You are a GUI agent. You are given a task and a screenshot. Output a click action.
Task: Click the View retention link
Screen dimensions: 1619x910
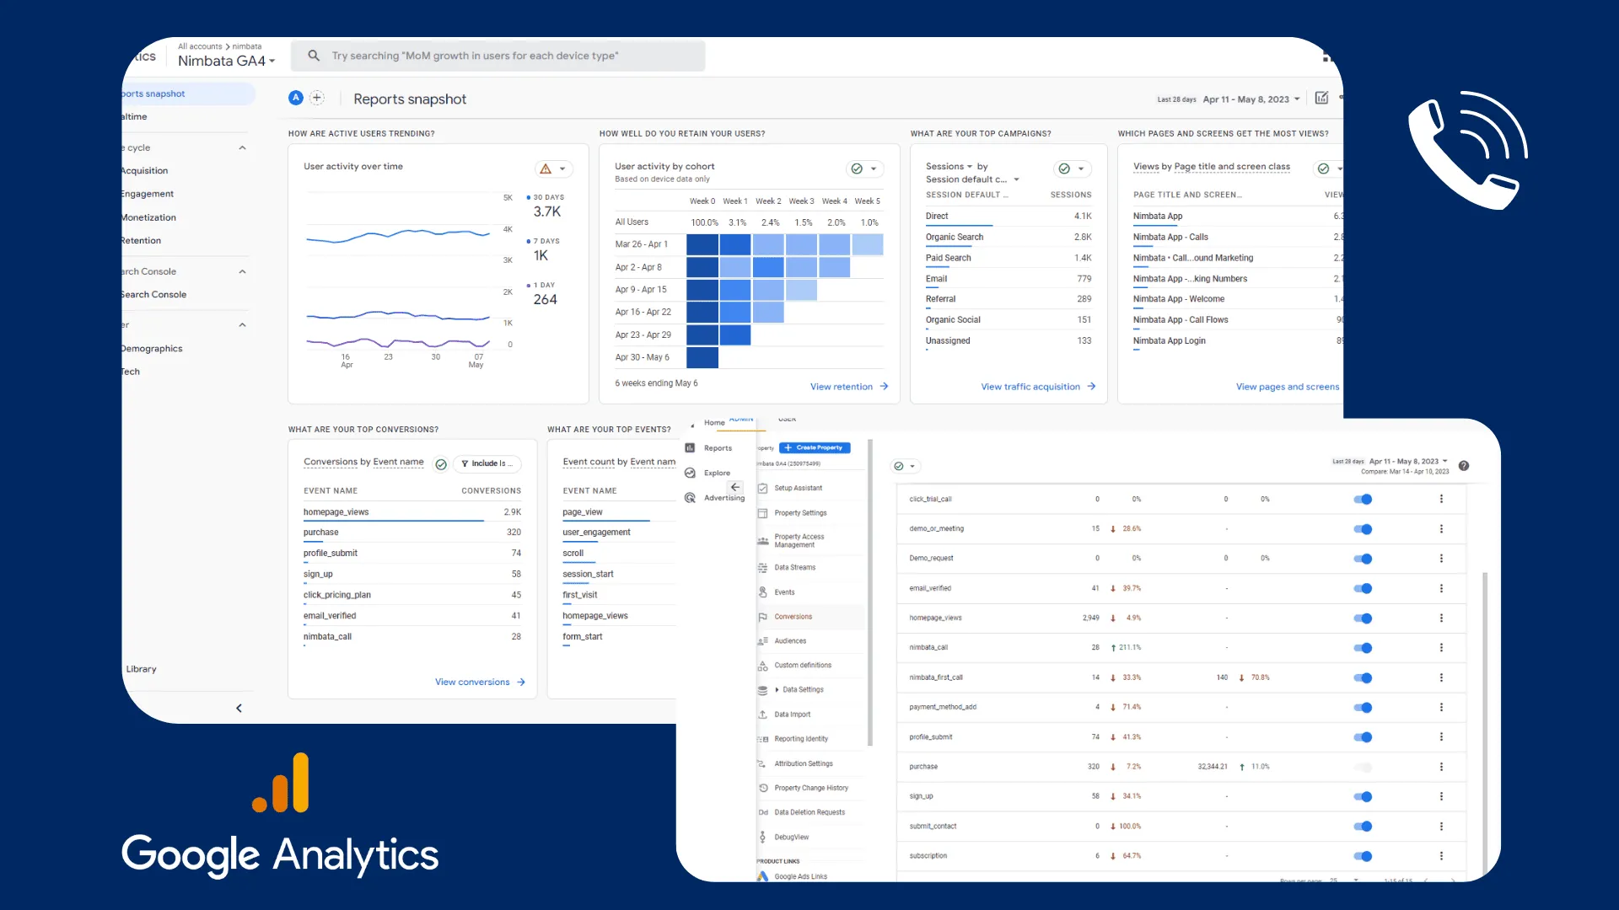pyautogui.click(x=841, y=387)
